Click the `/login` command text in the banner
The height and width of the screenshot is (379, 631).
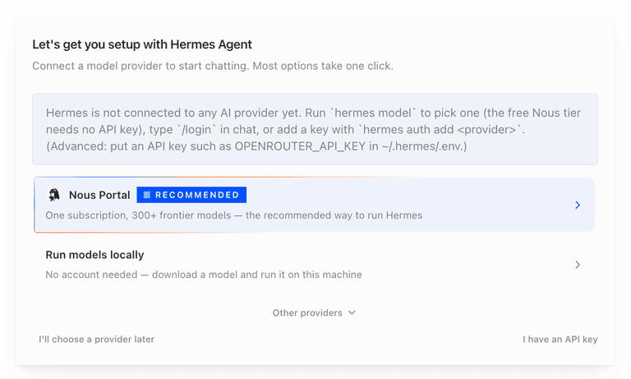point(195,130)
